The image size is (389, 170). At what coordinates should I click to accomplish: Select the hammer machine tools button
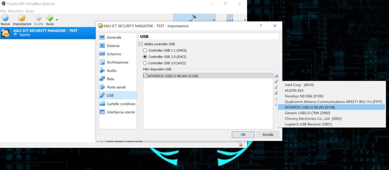click(193, 18)
